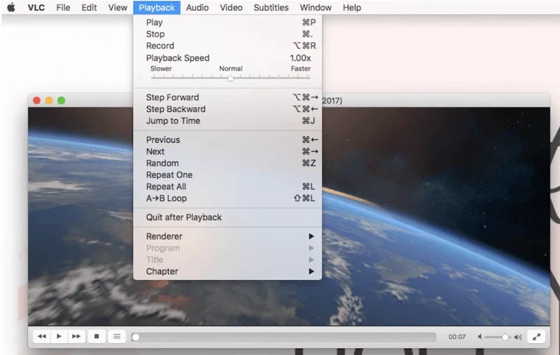Click the Normal label of speed slider
Screen dimensions: 560x355
[231, 69]
